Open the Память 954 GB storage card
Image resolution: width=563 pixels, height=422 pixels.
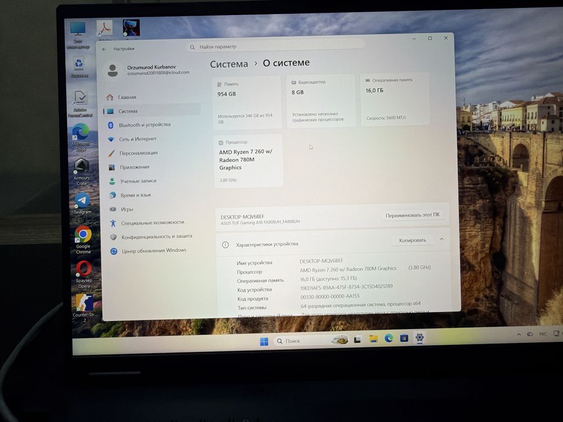click(x=247, y=102)
